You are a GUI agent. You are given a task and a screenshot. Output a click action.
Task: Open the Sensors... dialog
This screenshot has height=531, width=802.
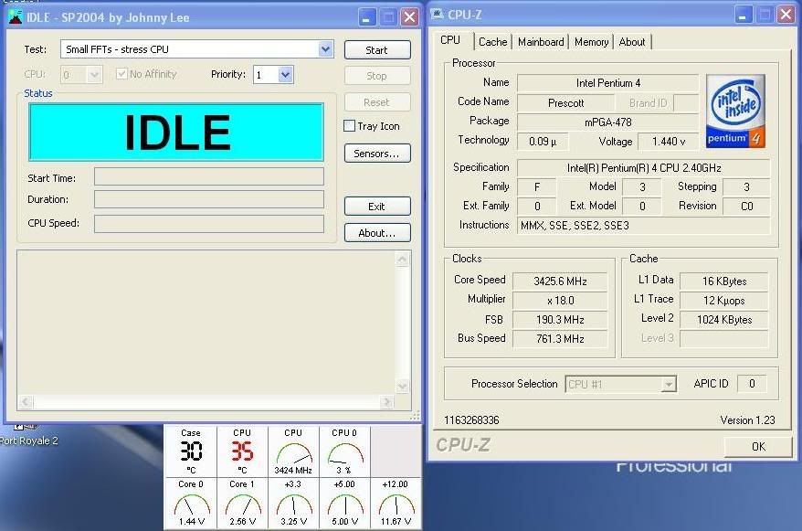[x=377, y=154]
